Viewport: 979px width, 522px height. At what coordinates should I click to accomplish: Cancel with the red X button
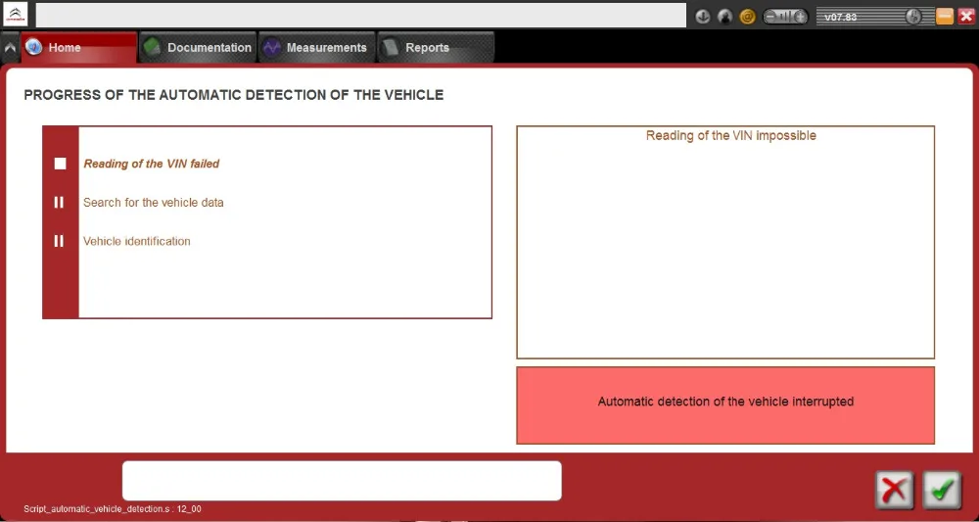click(895, 490)
